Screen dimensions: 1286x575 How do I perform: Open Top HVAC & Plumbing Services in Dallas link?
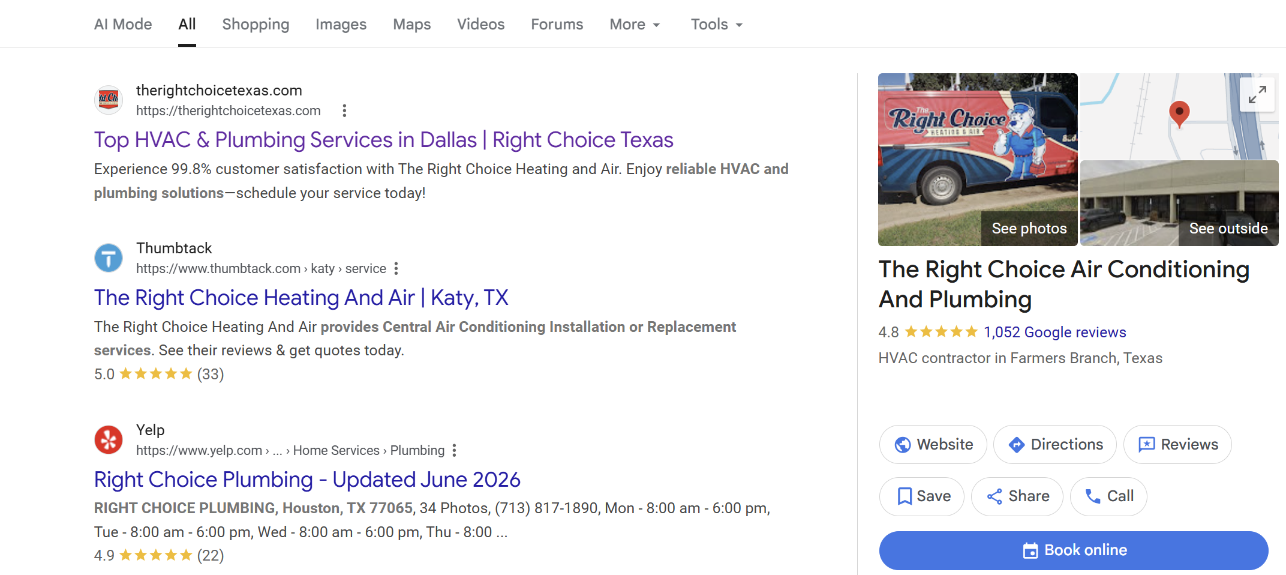pos(383,140)
